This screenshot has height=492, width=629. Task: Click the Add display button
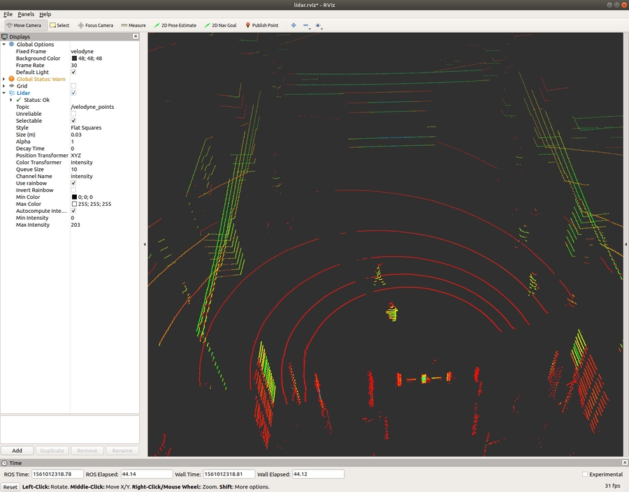pos(17,451)
